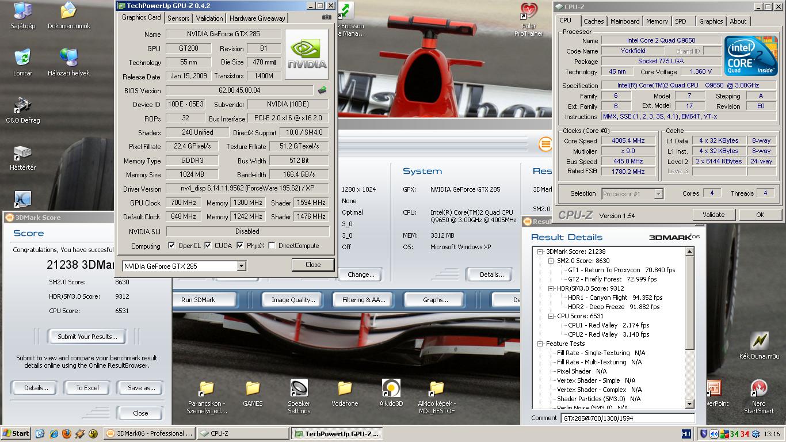Toggle the OpenCL checkbox
This screenshot has width=786, height=442.
(171, 246)
